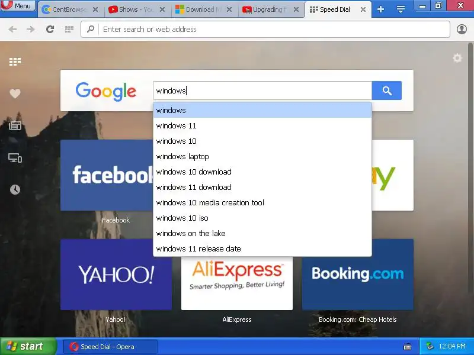Choose the 'windows 10 iso' suggestion
The height and width of the screenshot is (355, 474).
point(262,218)
